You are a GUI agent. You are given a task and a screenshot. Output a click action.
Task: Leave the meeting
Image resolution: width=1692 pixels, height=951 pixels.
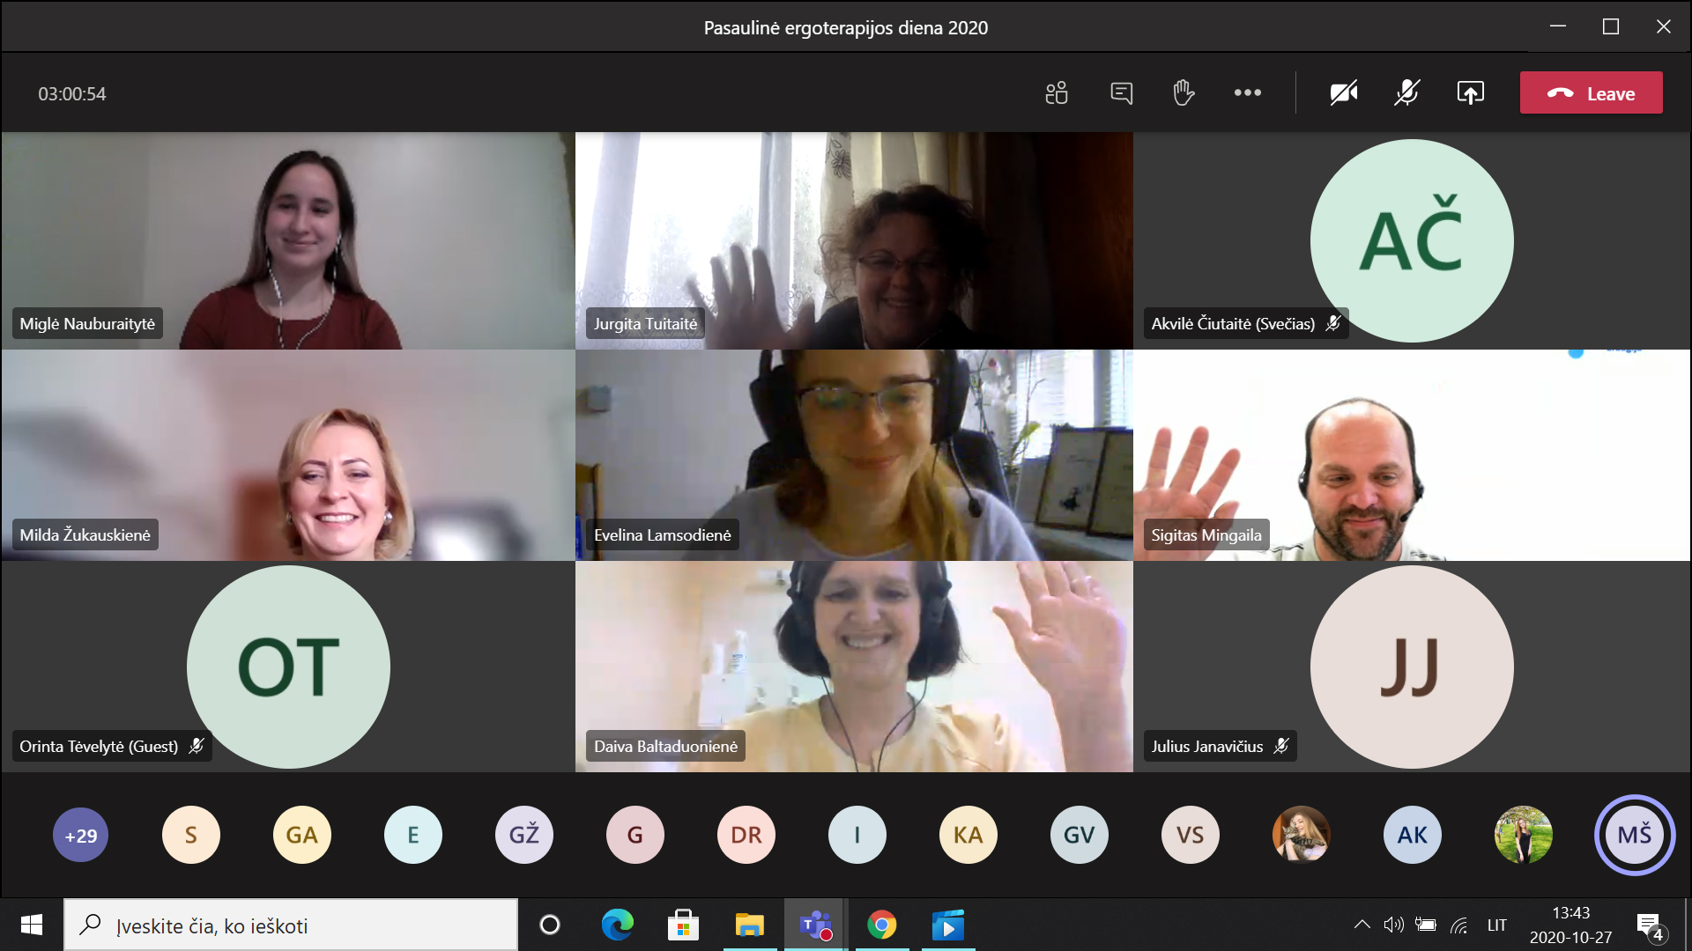point(1592,92)
